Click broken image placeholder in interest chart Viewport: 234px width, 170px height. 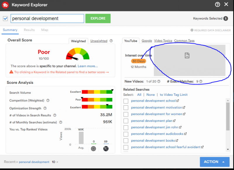(187, 55)
